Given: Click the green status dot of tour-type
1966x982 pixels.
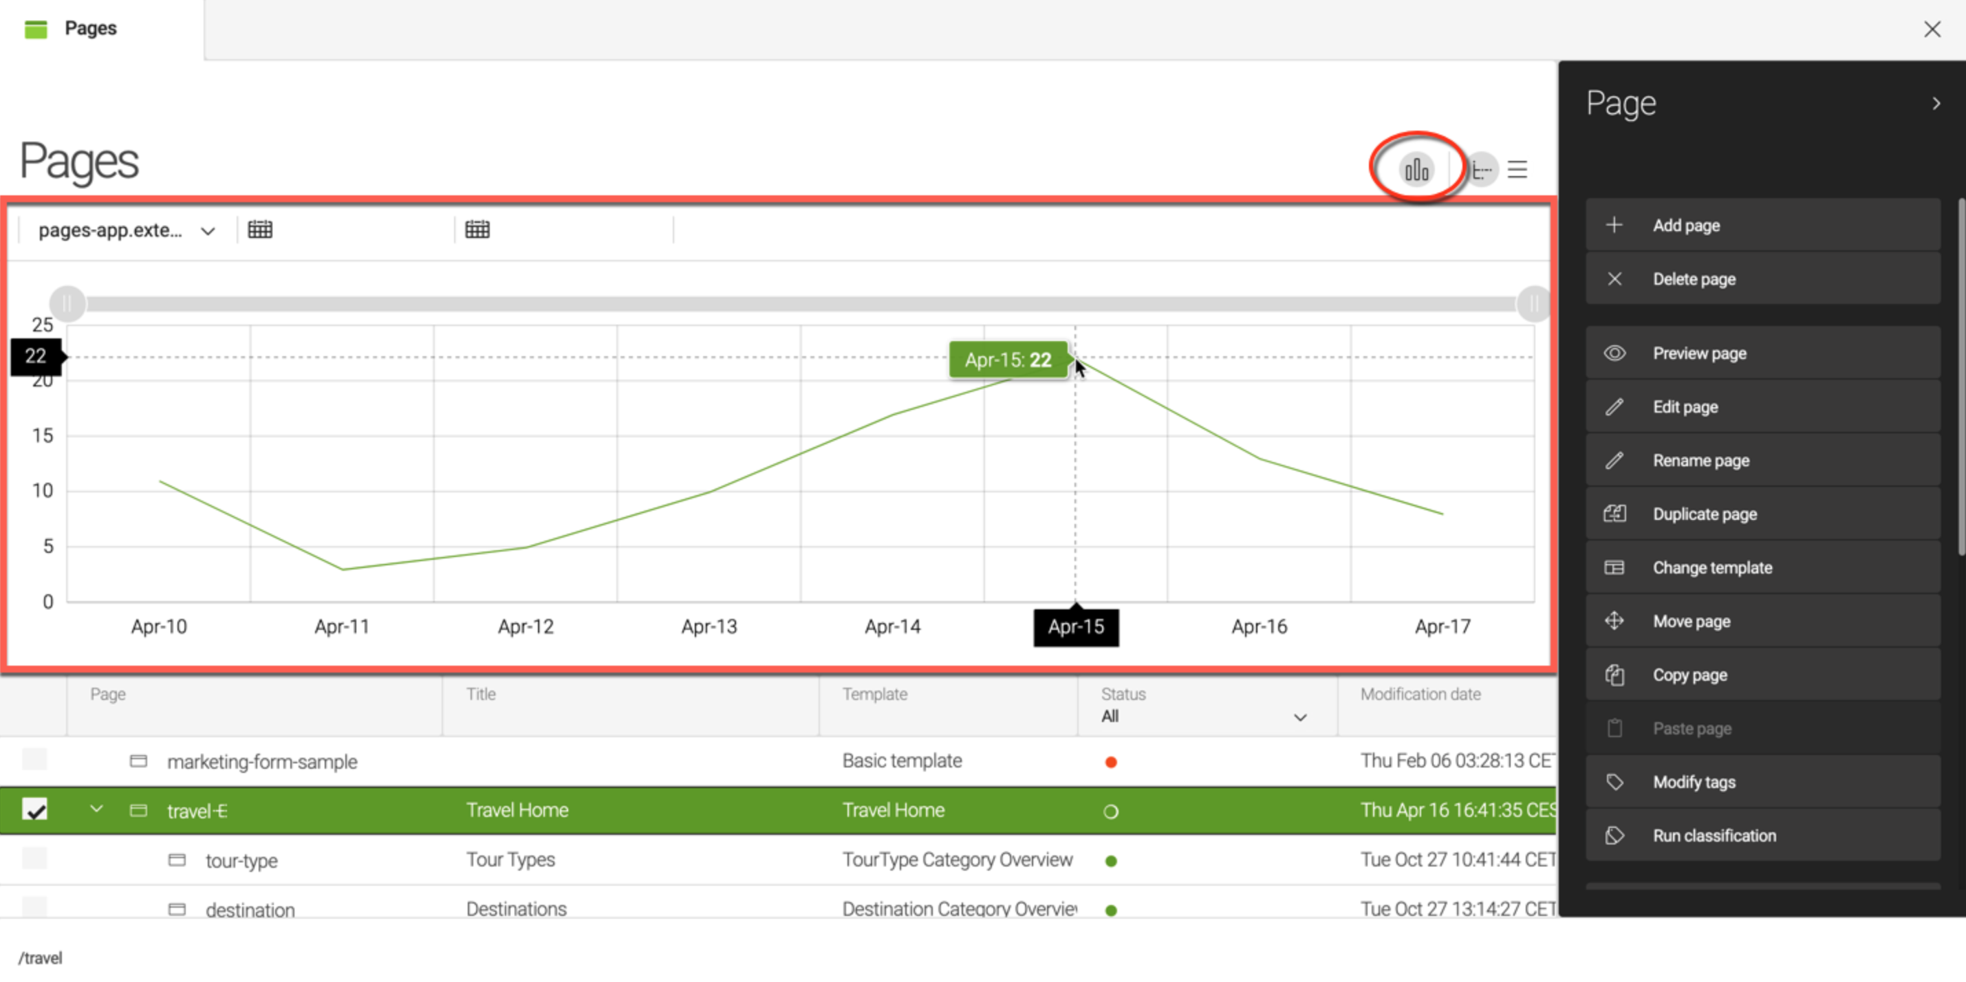Looking at the screenshot, I should 1110,861.
